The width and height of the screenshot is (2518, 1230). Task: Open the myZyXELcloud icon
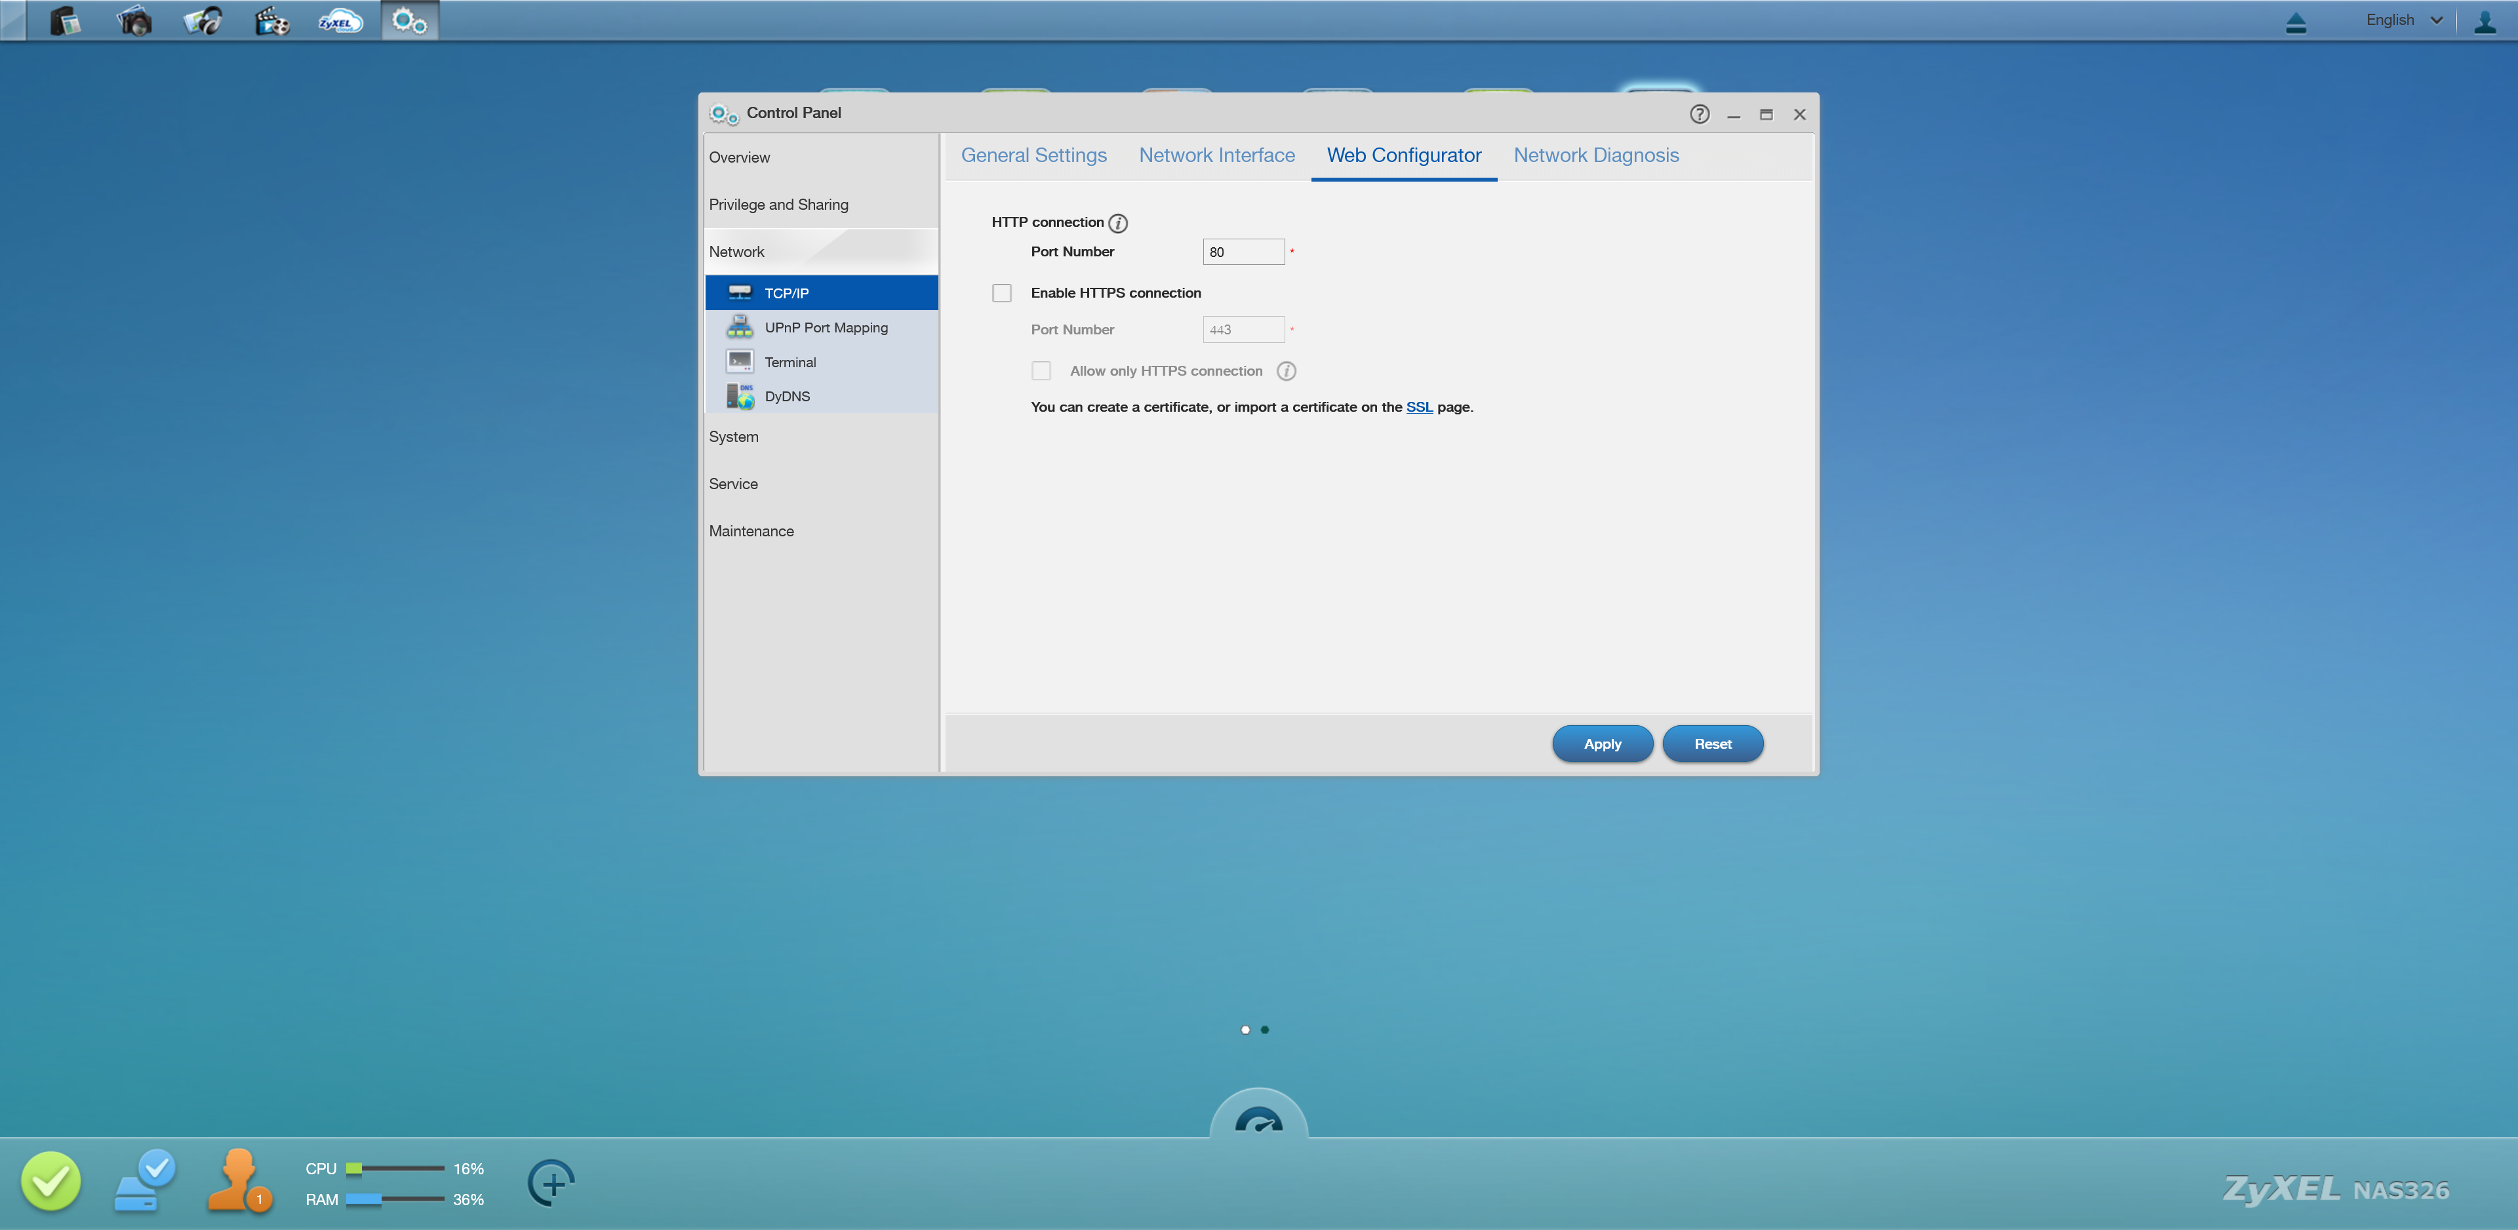coord(340,20)
